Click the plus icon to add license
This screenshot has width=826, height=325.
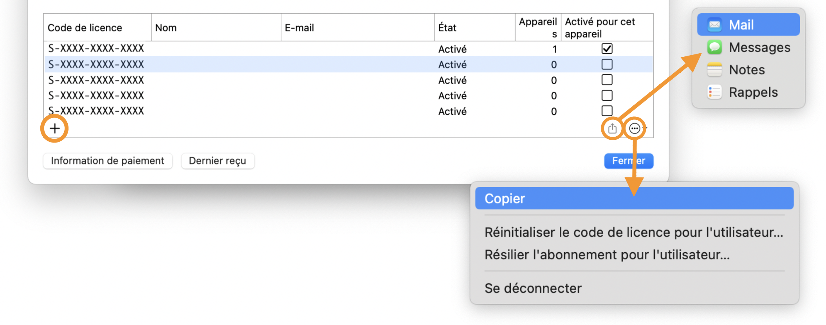point(55,128)
